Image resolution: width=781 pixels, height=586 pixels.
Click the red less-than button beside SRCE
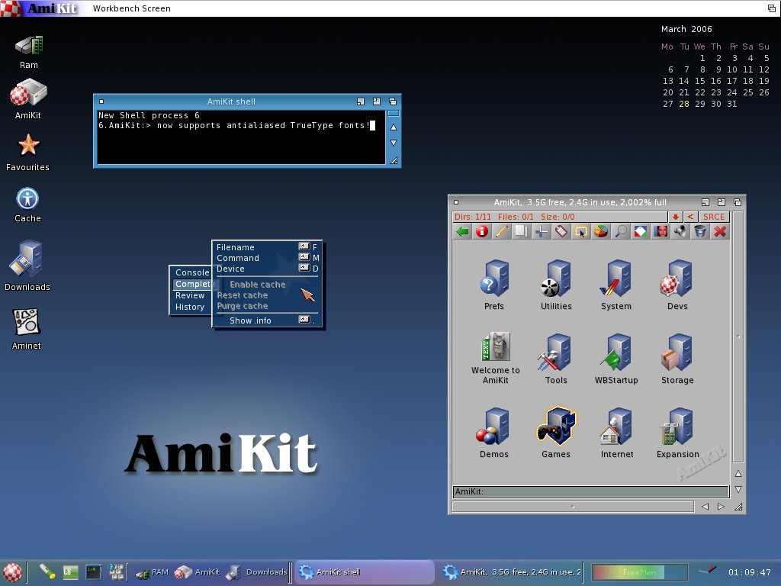pos(690,217)
